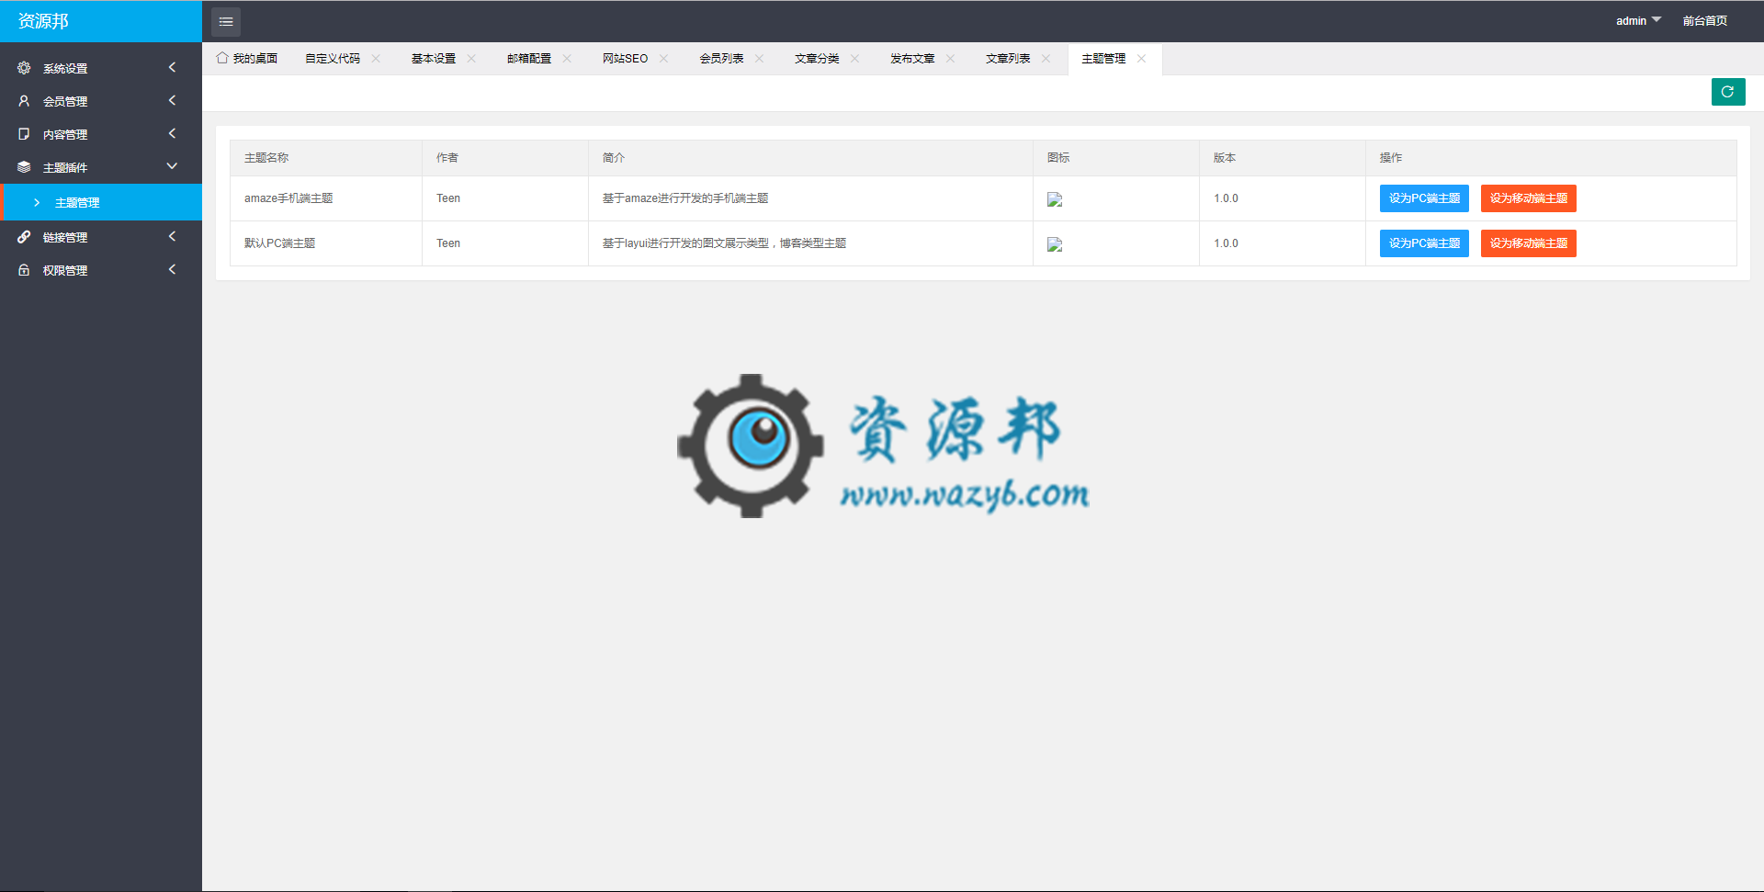1764x892 pixels.
Task: Click the 基于layui description text
Action: (724, 243)
